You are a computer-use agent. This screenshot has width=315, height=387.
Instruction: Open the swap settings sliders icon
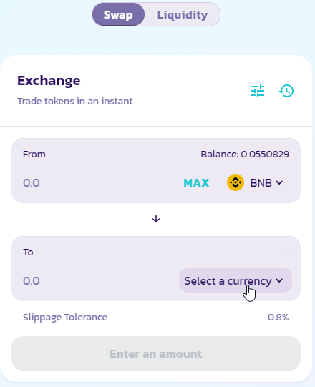click(x=258, y=91)
